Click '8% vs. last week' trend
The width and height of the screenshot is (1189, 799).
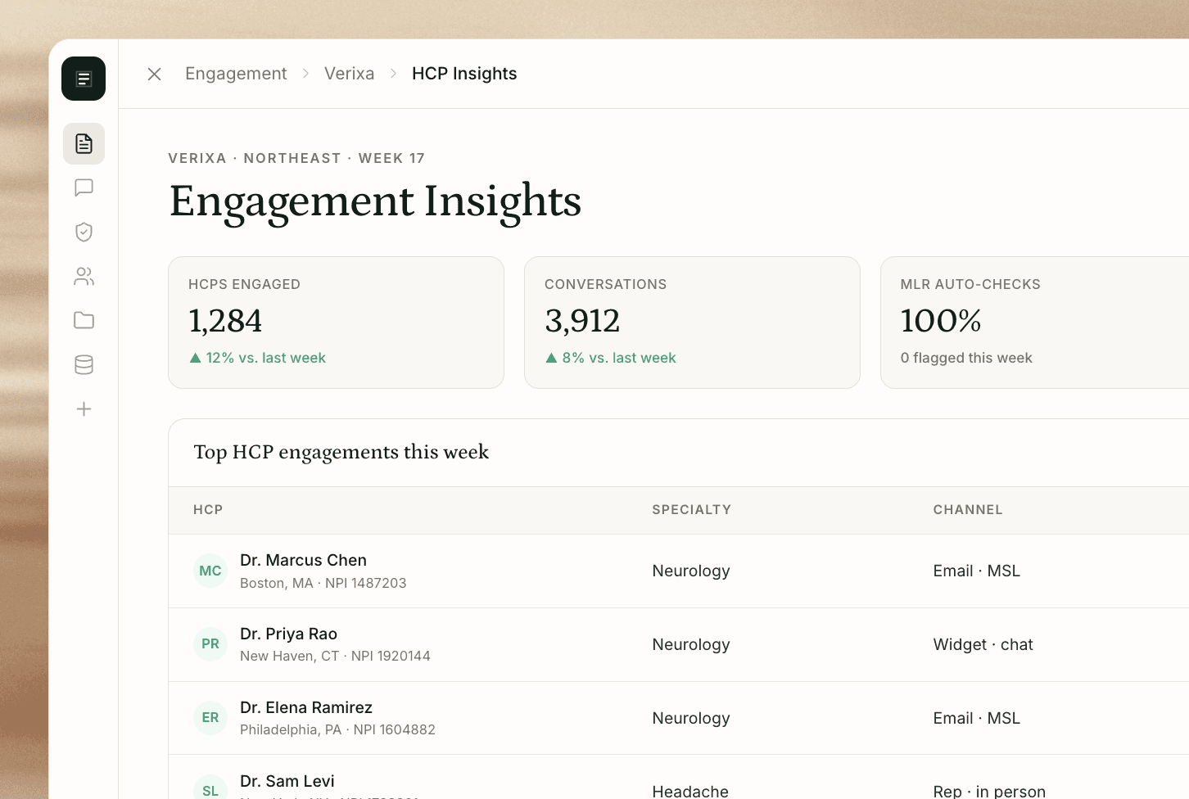611,358
